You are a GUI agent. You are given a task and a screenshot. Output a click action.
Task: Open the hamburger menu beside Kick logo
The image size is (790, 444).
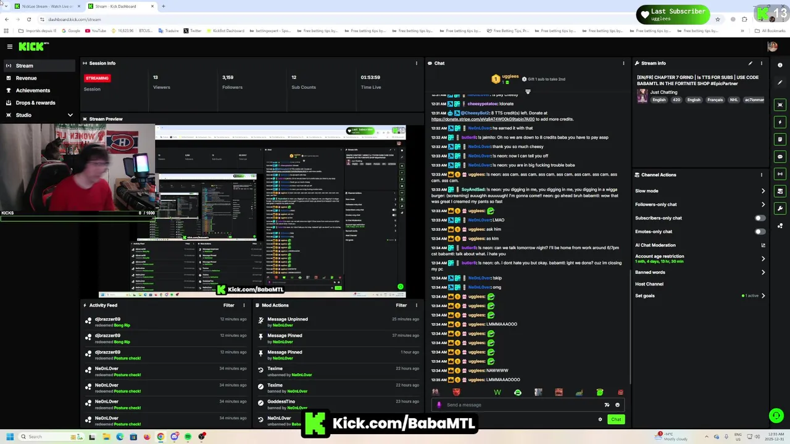point(9,46)
